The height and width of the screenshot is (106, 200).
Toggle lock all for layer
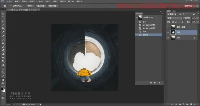[182, 22]
